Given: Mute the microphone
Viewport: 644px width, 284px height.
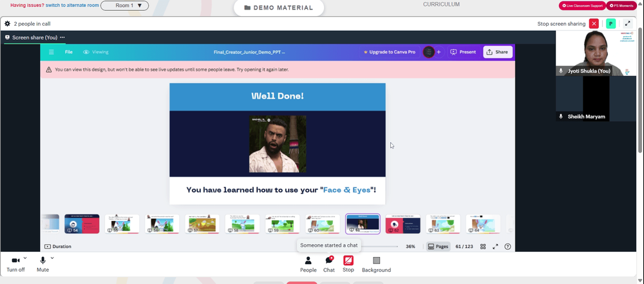Looking at the screenshot, I should (43, 264).
